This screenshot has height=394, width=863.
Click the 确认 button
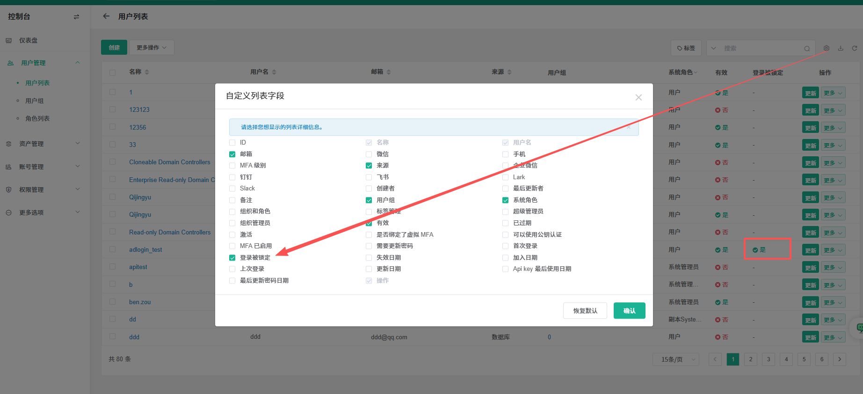tap(629, 311)
